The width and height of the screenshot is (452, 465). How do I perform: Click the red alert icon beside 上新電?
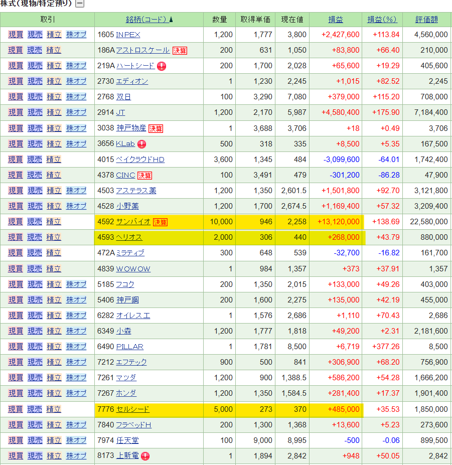pos(145,456)
